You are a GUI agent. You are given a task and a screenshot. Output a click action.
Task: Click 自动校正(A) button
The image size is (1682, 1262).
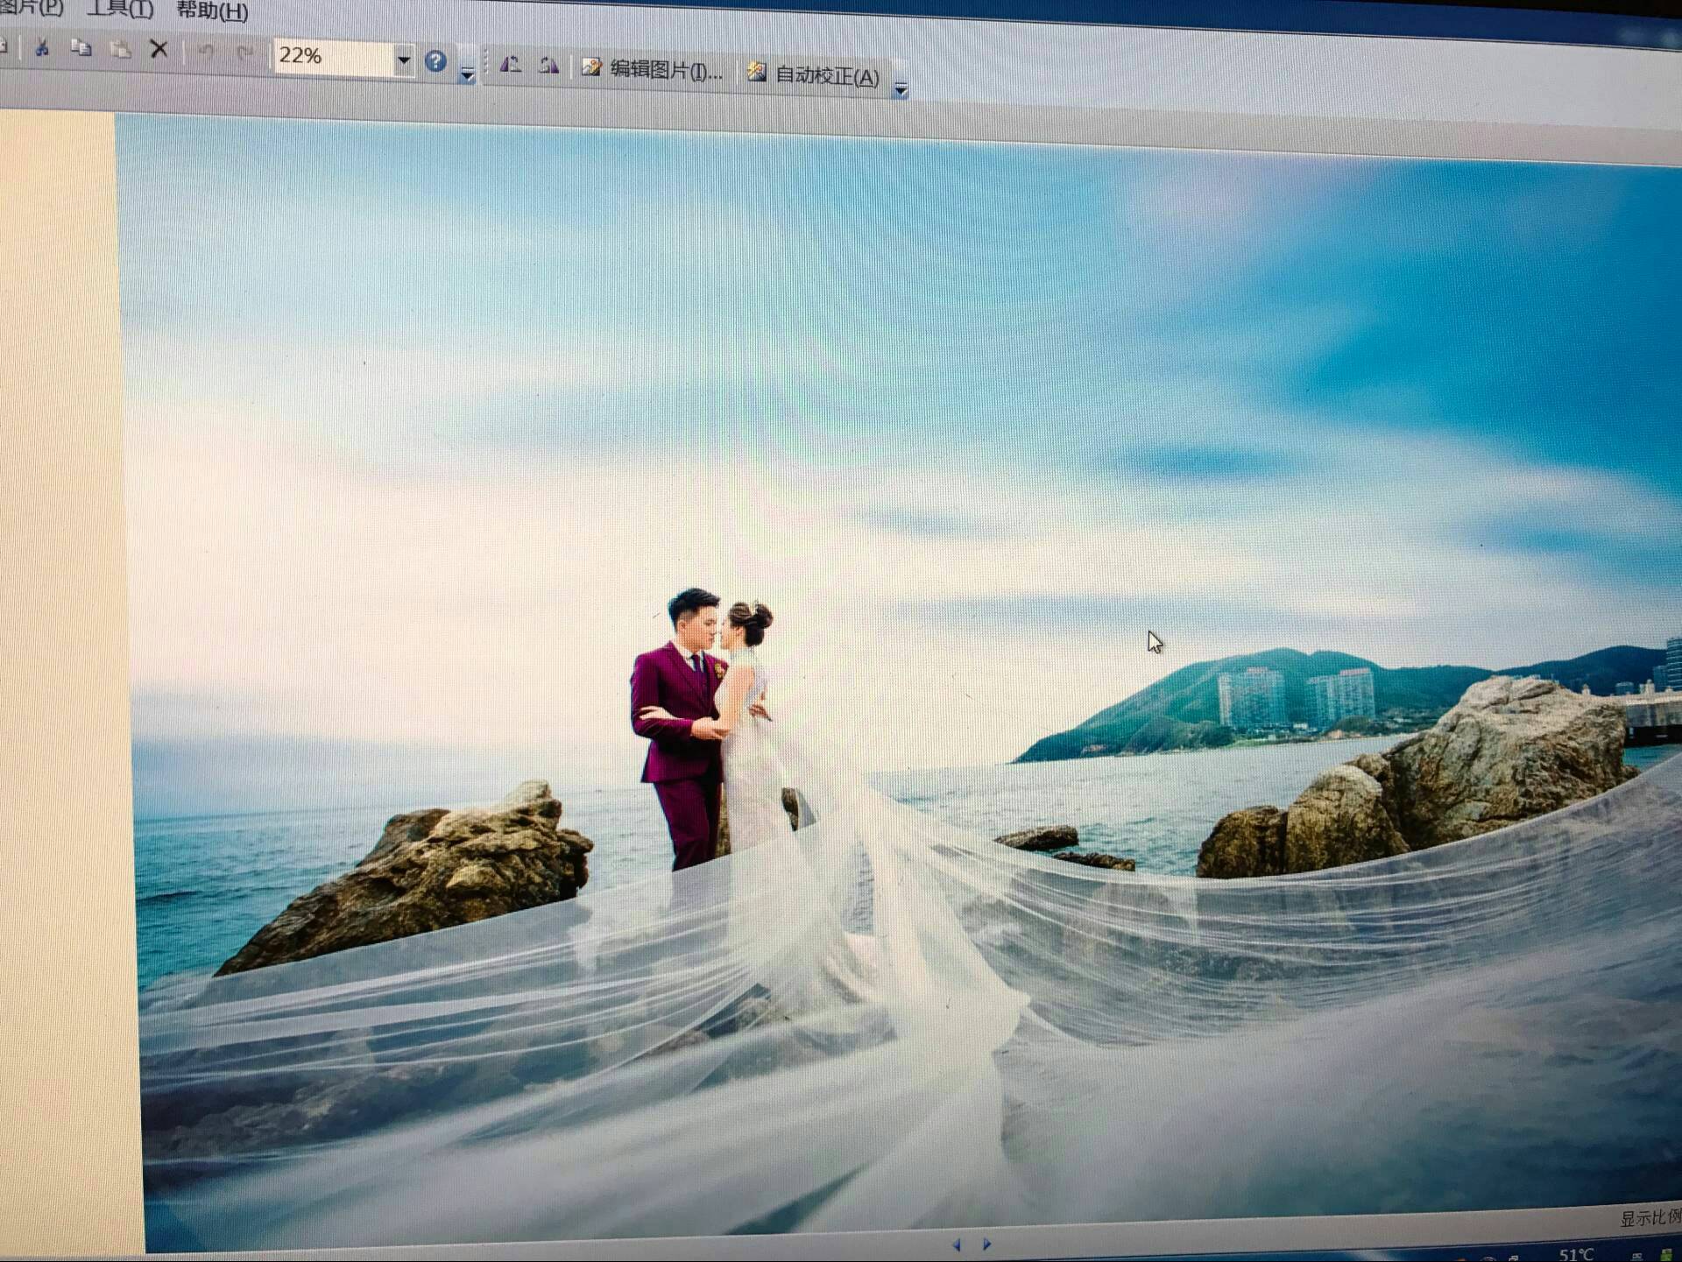point(814,75)
